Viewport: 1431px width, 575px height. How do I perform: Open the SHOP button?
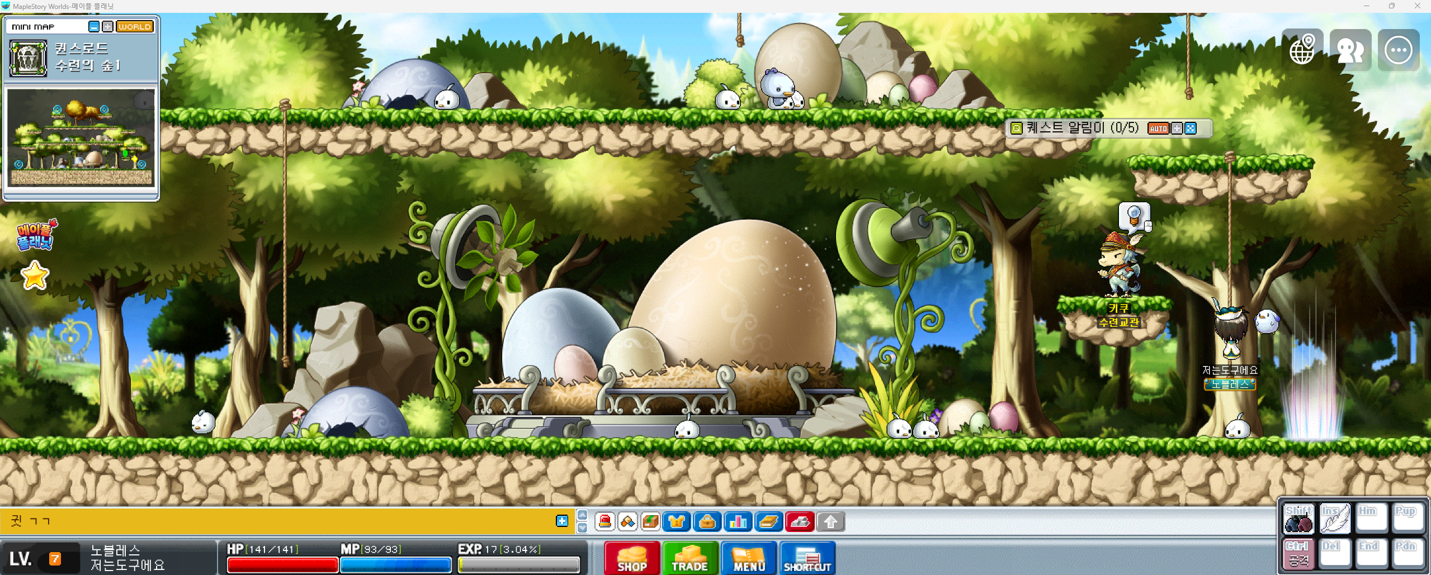pos(632,558)
